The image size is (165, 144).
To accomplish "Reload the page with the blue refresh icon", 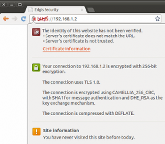I will (x=24, y=19).
